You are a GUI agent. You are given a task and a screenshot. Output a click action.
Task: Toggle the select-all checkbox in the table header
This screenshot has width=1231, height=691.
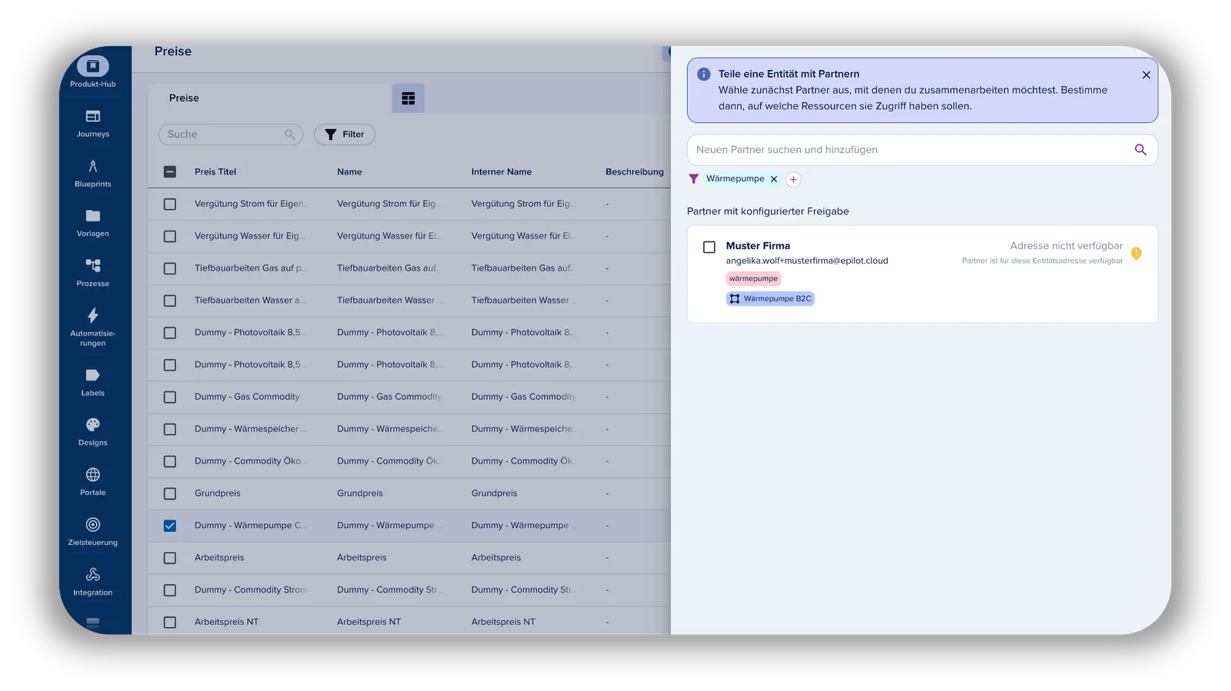click(x=170, y=172)
